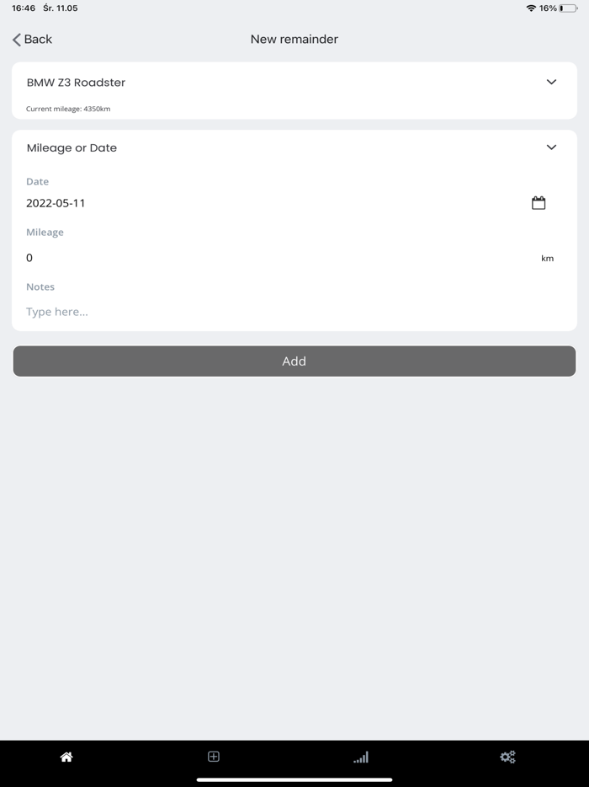589x787 pixels.
Task: Click the Date field showing 2022-05-11
Action: tap(55, 203)
